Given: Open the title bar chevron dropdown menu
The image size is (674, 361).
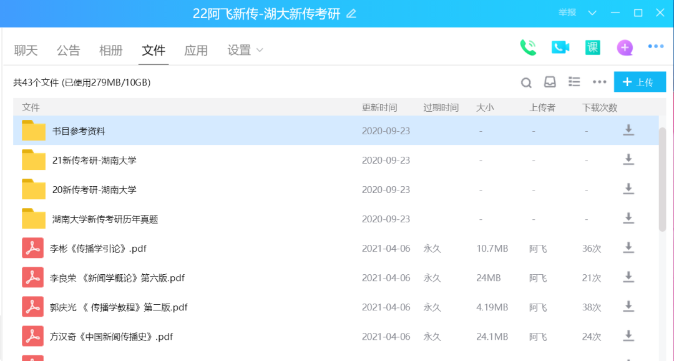Looking at the screenshot, I should tap(592, 13).
